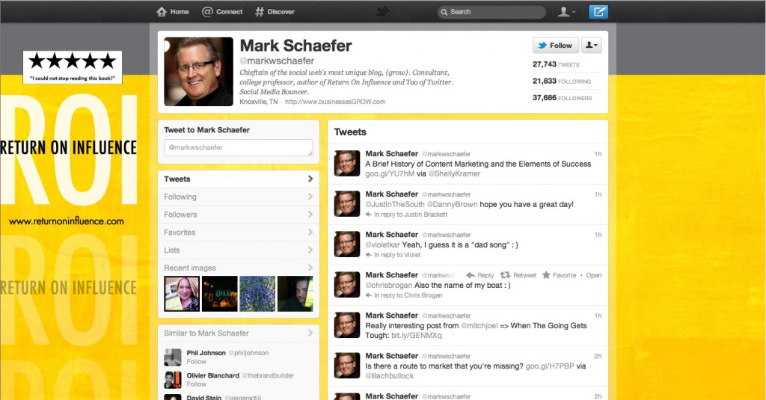Favorite the tweet with the star icon
The width and height of the screenshot is (766, 400).
pos(559,275)
